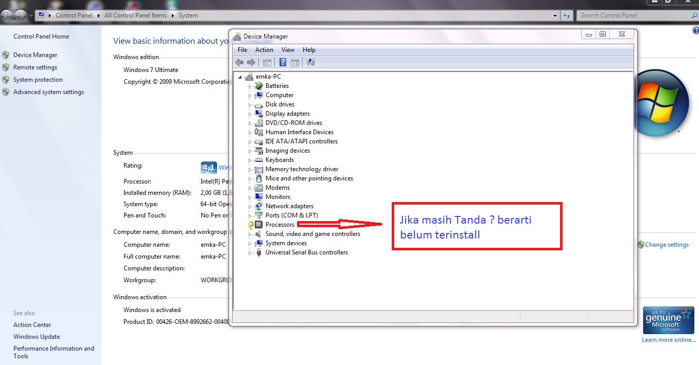The image size is (699, 365).
Task: Expand the Sound, video and game controllers node
Action: (250, 234)
